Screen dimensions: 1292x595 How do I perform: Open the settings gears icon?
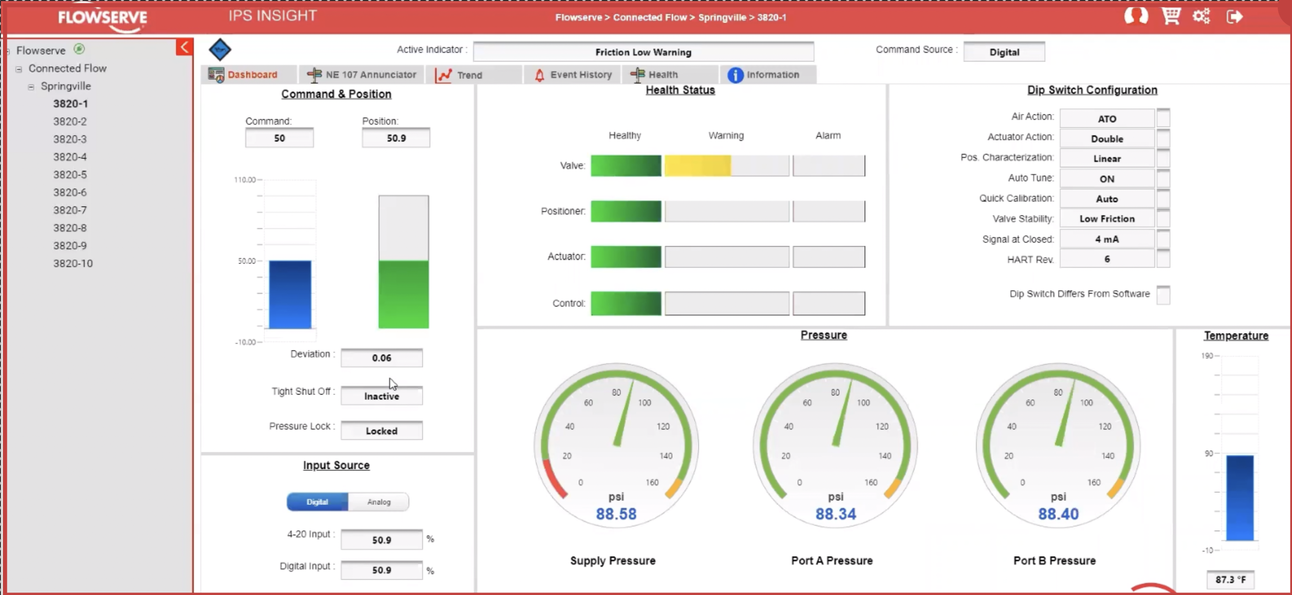click(x=1202, y=16)
